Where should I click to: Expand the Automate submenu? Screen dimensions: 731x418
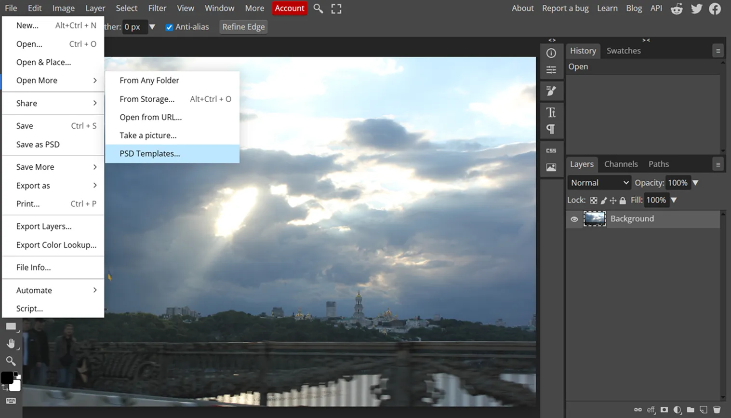pyautogui.click(x=53, y=290)
